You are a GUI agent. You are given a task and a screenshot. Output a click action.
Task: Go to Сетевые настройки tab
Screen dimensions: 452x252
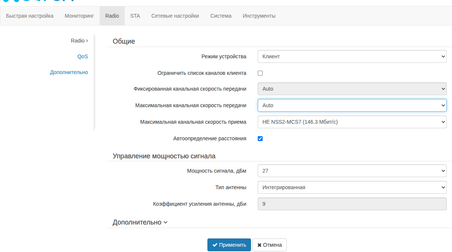point(175,16)
